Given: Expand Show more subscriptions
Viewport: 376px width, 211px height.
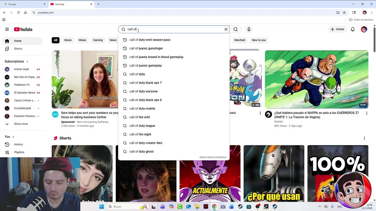Looking at the screenshot, I should click(22, 124).
